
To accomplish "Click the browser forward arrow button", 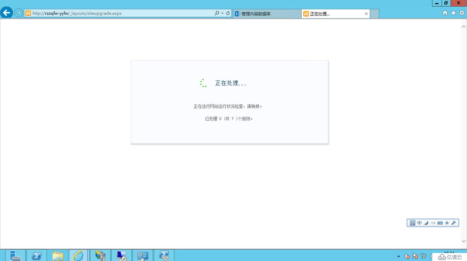I will (19, 13).
